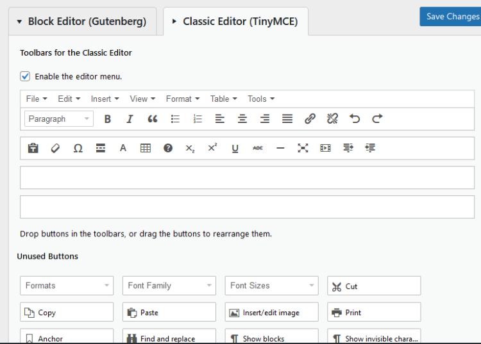The height and width of the screenshot is (344, 481).
Task: Open the Format menu
Action: [x=183, y=99]
